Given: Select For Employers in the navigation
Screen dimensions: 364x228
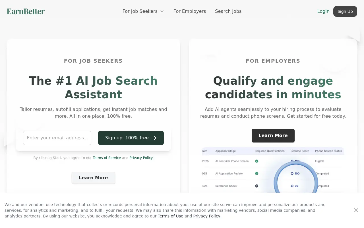Looking at the screenshot, I should 189,11.
